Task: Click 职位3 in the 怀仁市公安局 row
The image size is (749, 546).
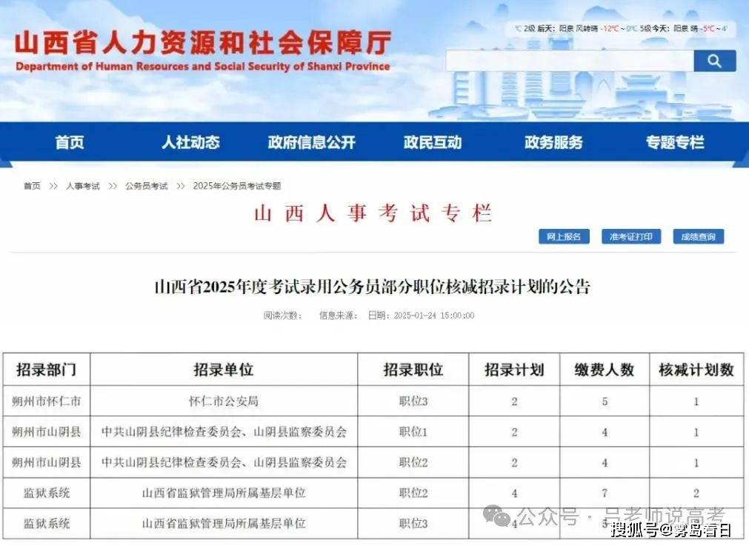Action: point(413,402)
